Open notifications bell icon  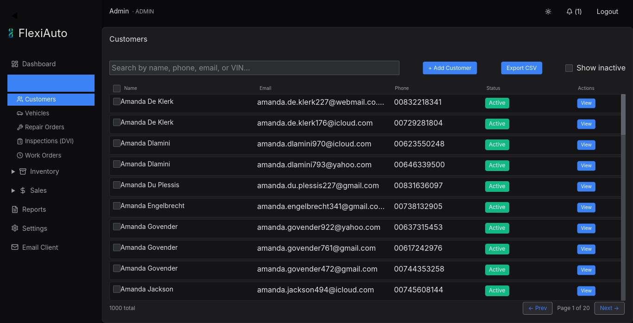[570, 12]
